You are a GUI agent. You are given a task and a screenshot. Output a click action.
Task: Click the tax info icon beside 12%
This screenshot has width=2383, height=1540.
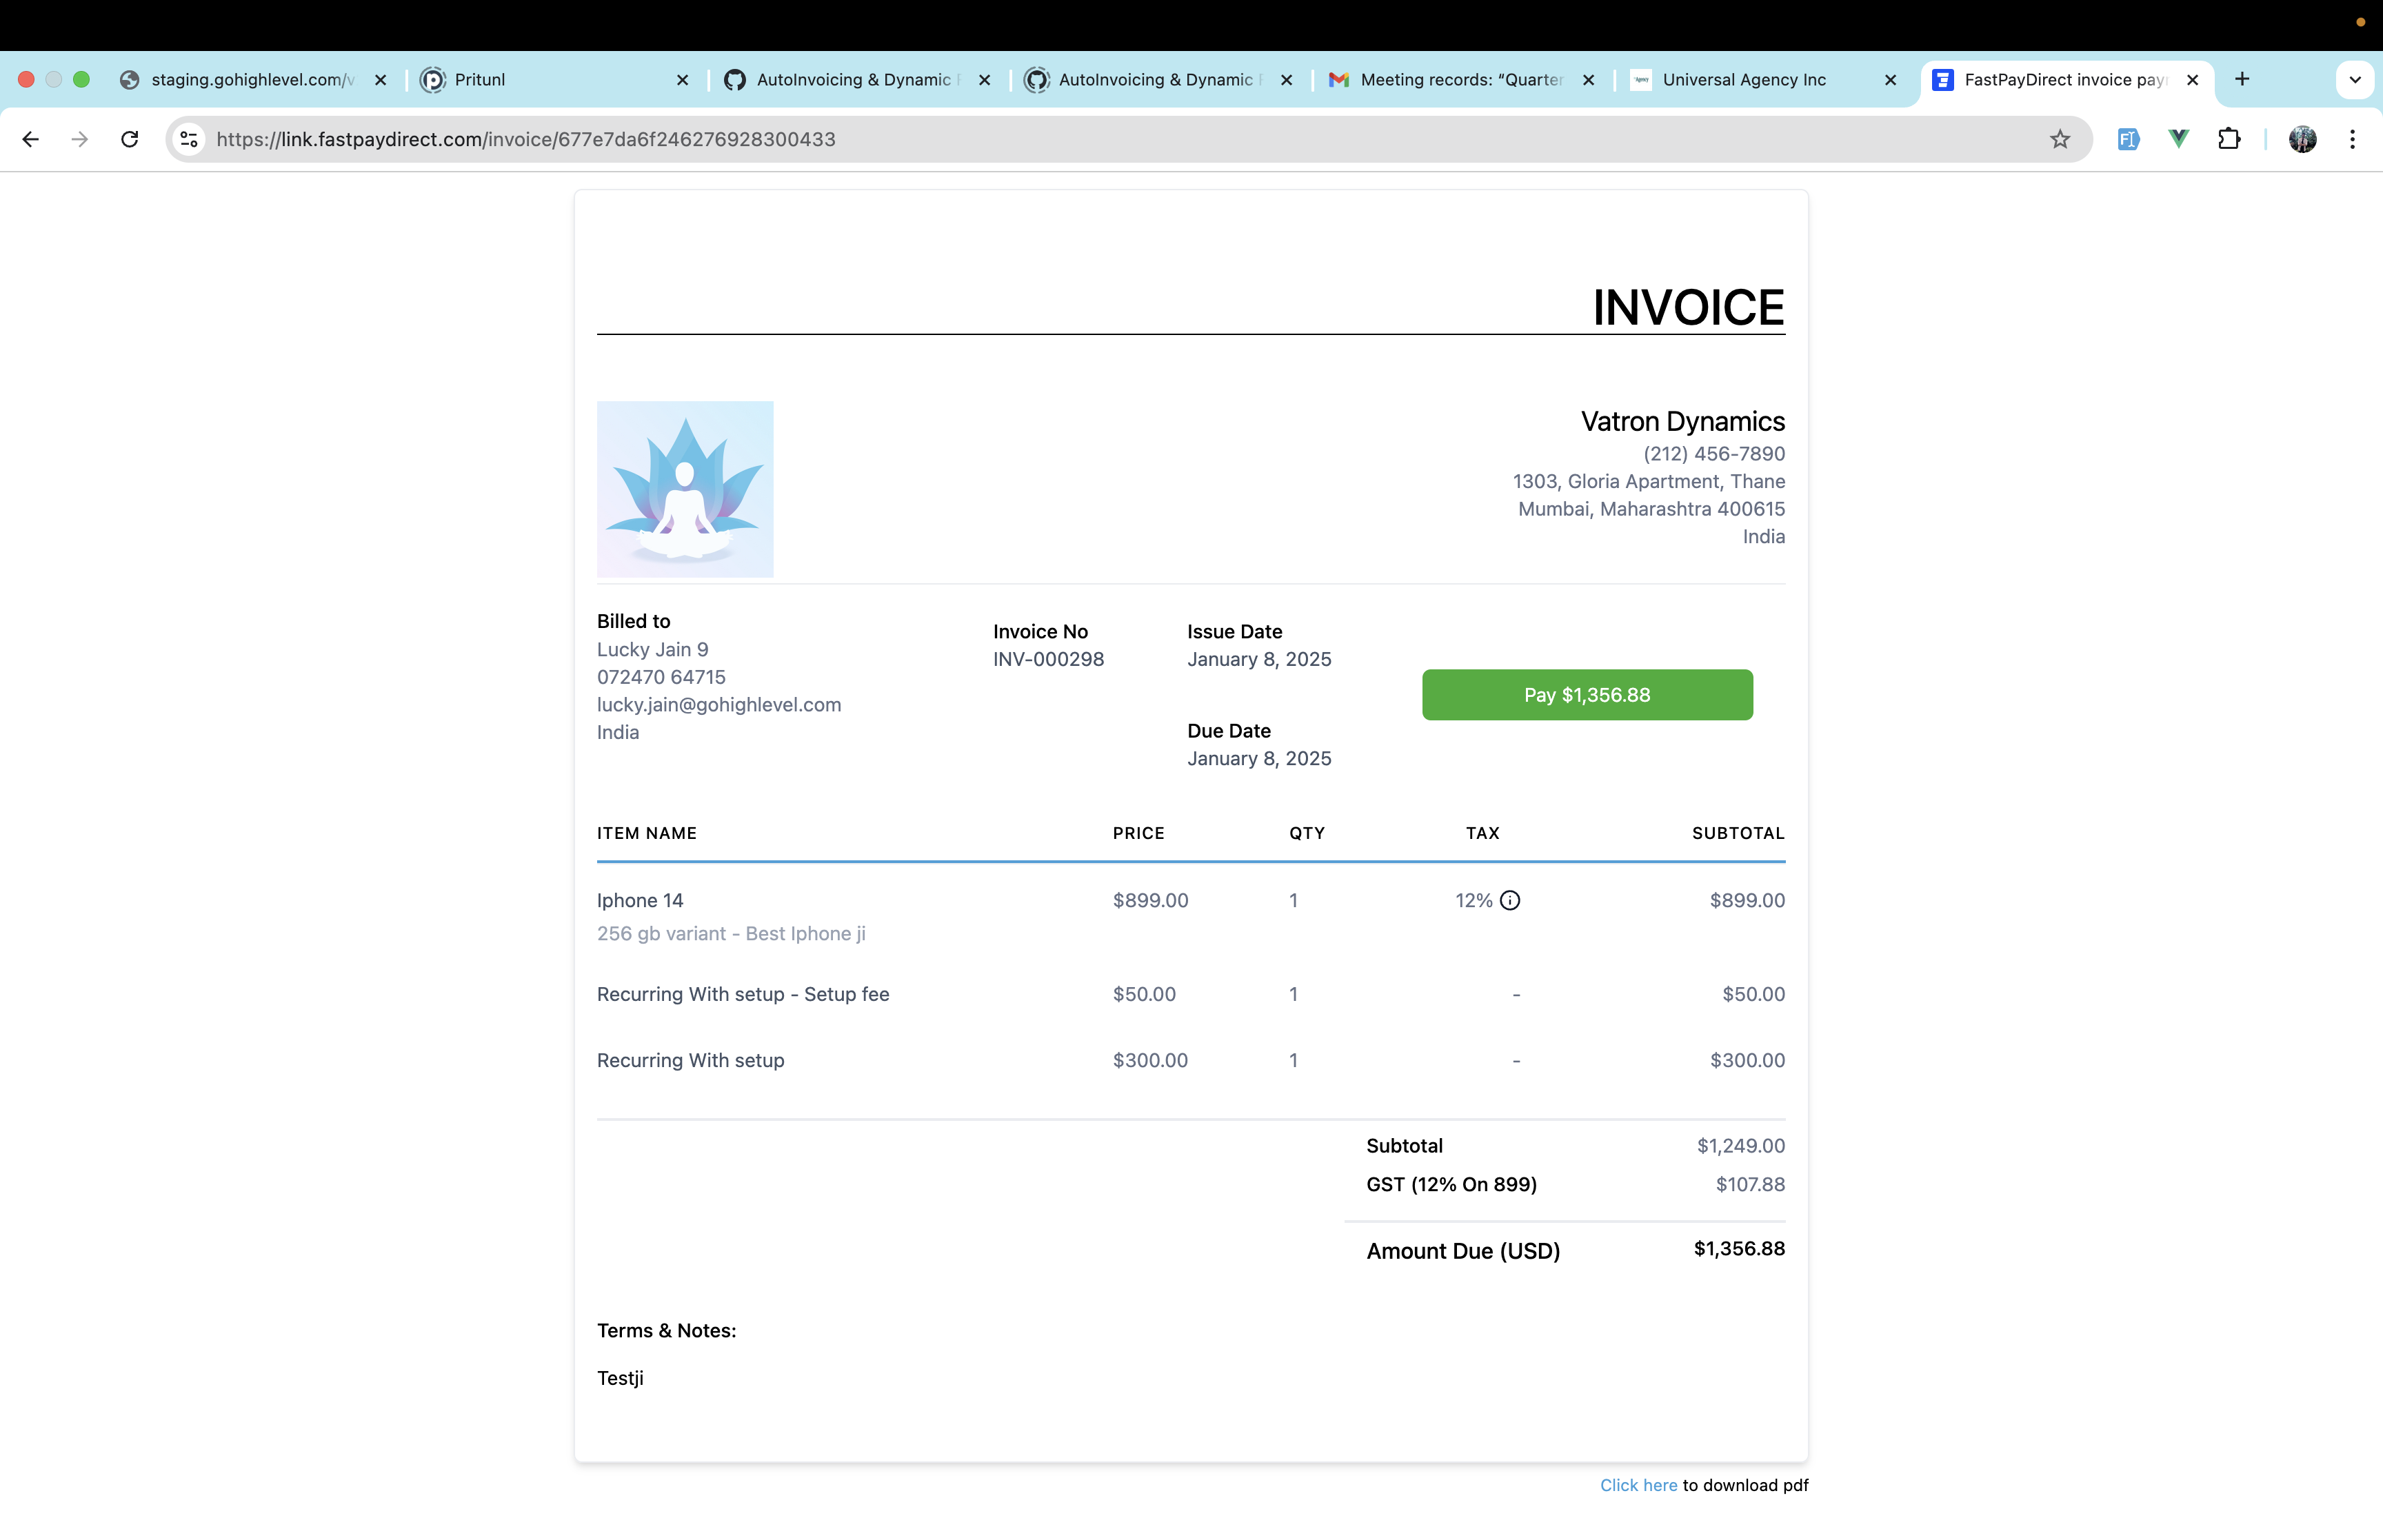click(1510, 900)
